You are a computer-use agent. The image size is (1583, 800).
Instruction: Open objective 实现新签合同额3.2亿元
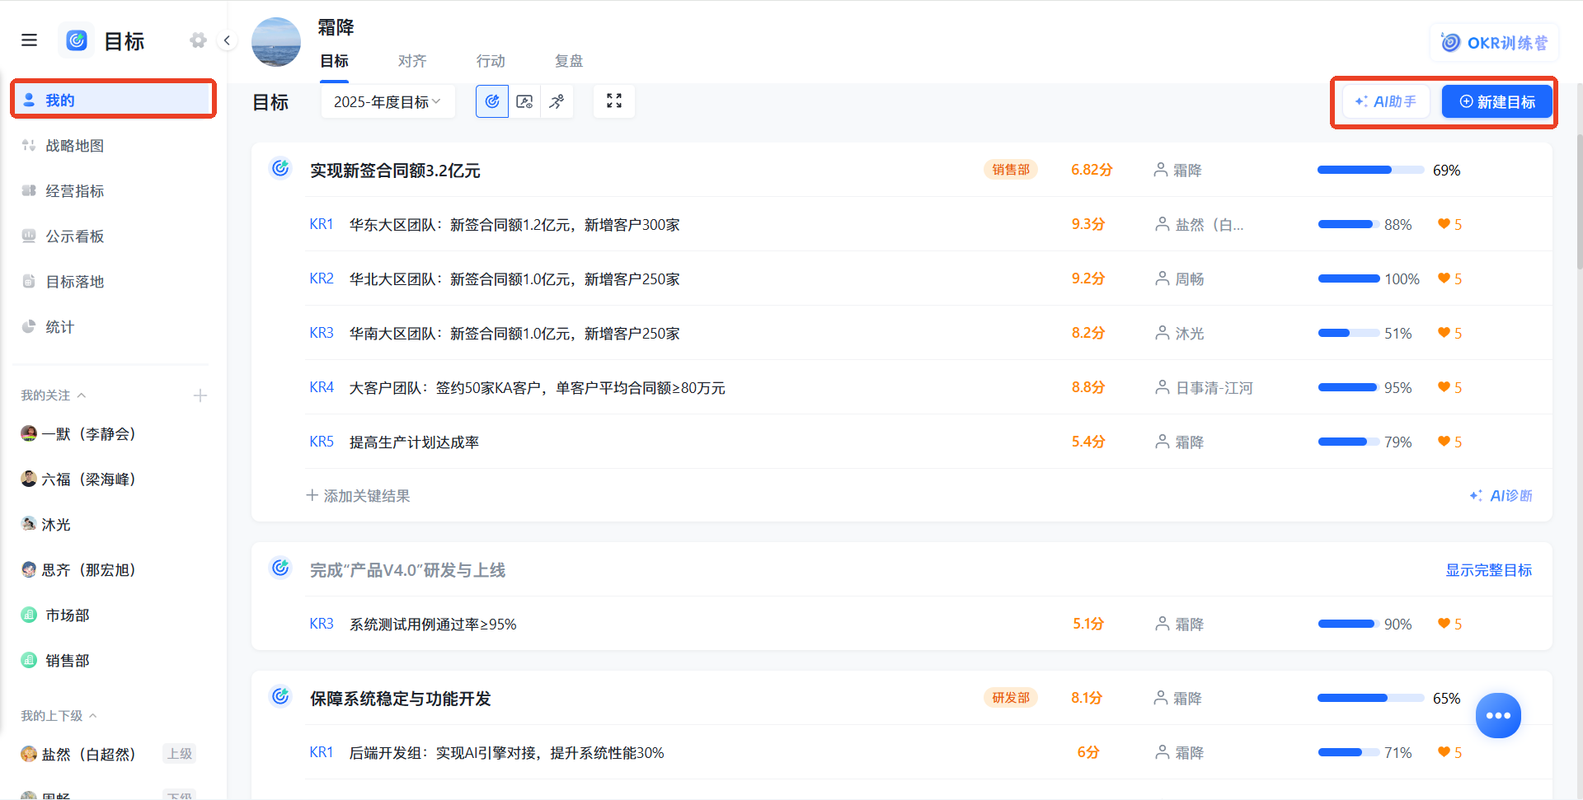coord(395,171)
